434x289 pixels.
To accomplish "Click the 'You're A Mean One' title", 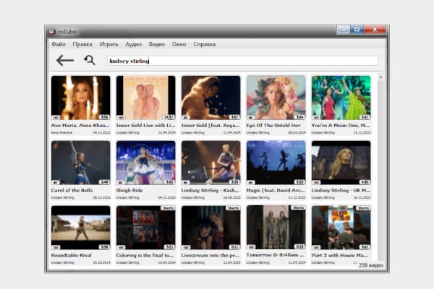I will tap(341, 125).
